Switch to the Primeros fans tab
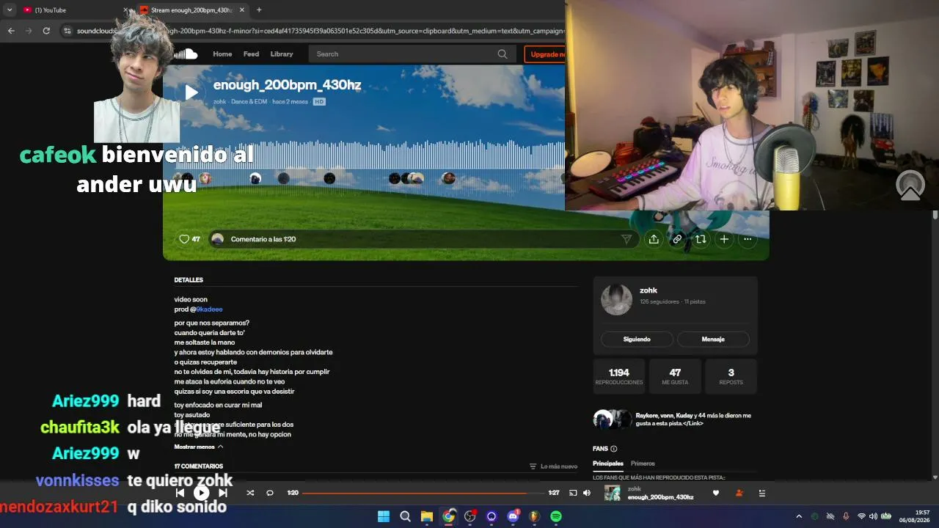Viewport: 939px width, 528px height. tap(643, 463)
